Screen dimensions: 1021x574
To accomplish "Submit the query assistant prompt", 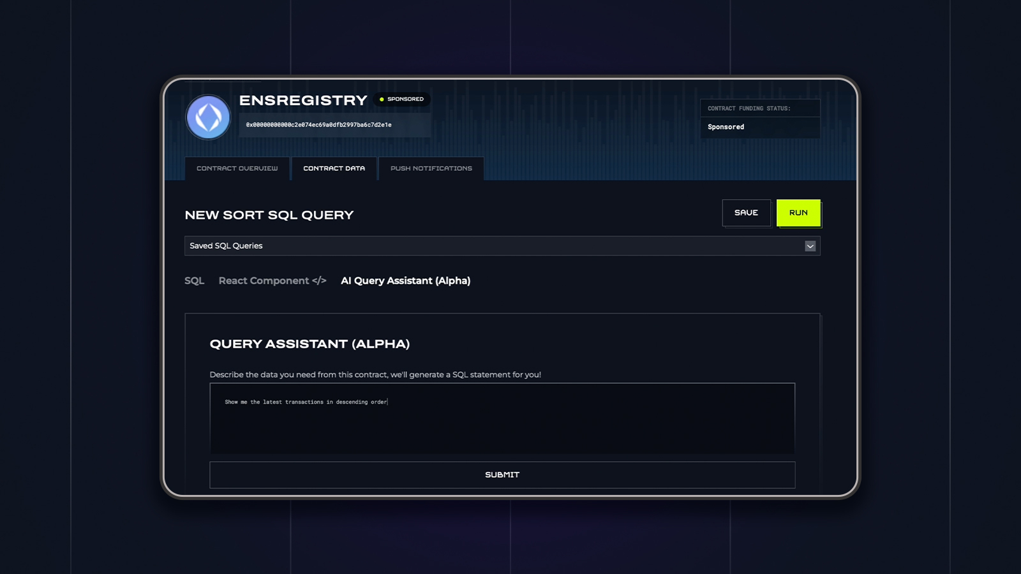I will coord(502,475).
